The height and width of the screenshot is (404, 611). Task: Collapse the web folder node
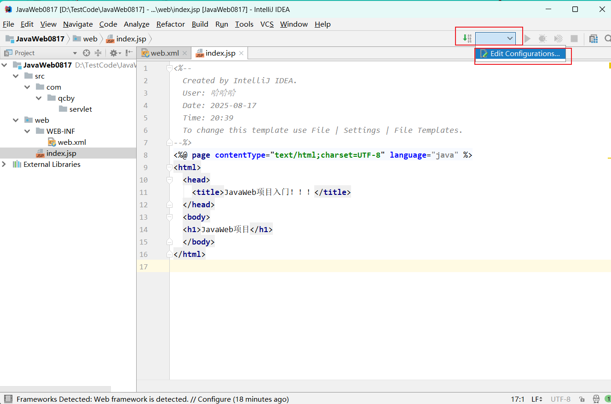pyautogui.click(x=16, y=120)
